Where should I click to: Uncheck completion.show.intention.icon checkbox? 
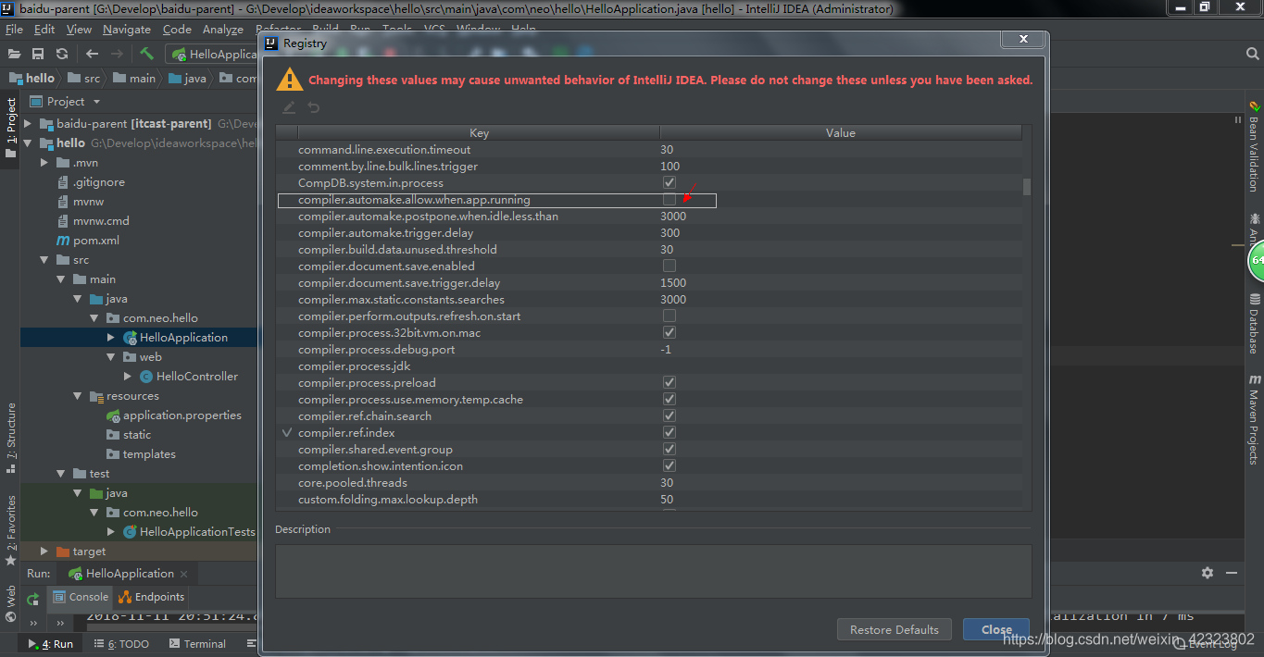pyautogui.click(x=670, y=466)
